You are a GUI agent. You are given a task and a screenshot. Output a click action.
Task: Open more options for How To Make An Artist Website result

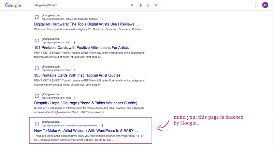click(x=102, y=126)
